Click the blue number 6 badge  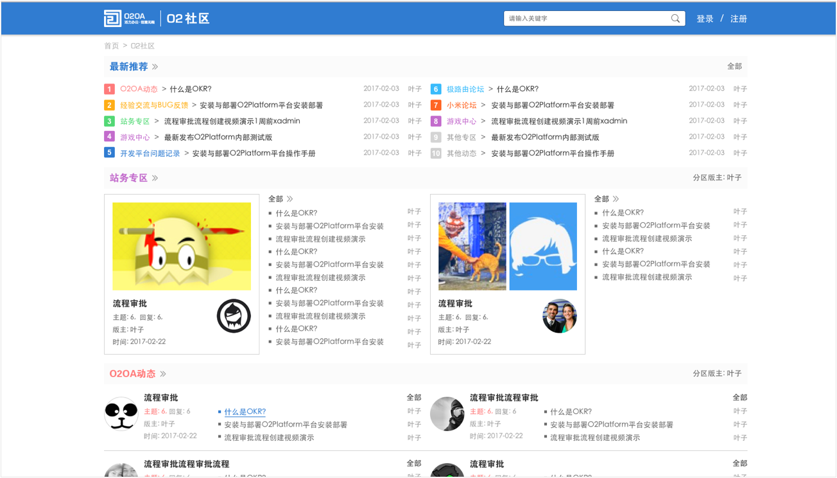tap(436, 89)
